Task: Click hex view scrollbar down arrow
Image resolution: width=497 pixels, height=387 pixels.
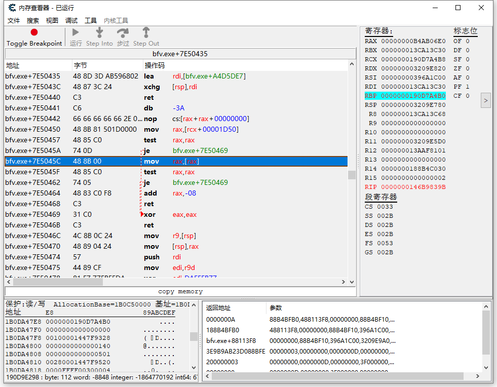Action: 194,368
